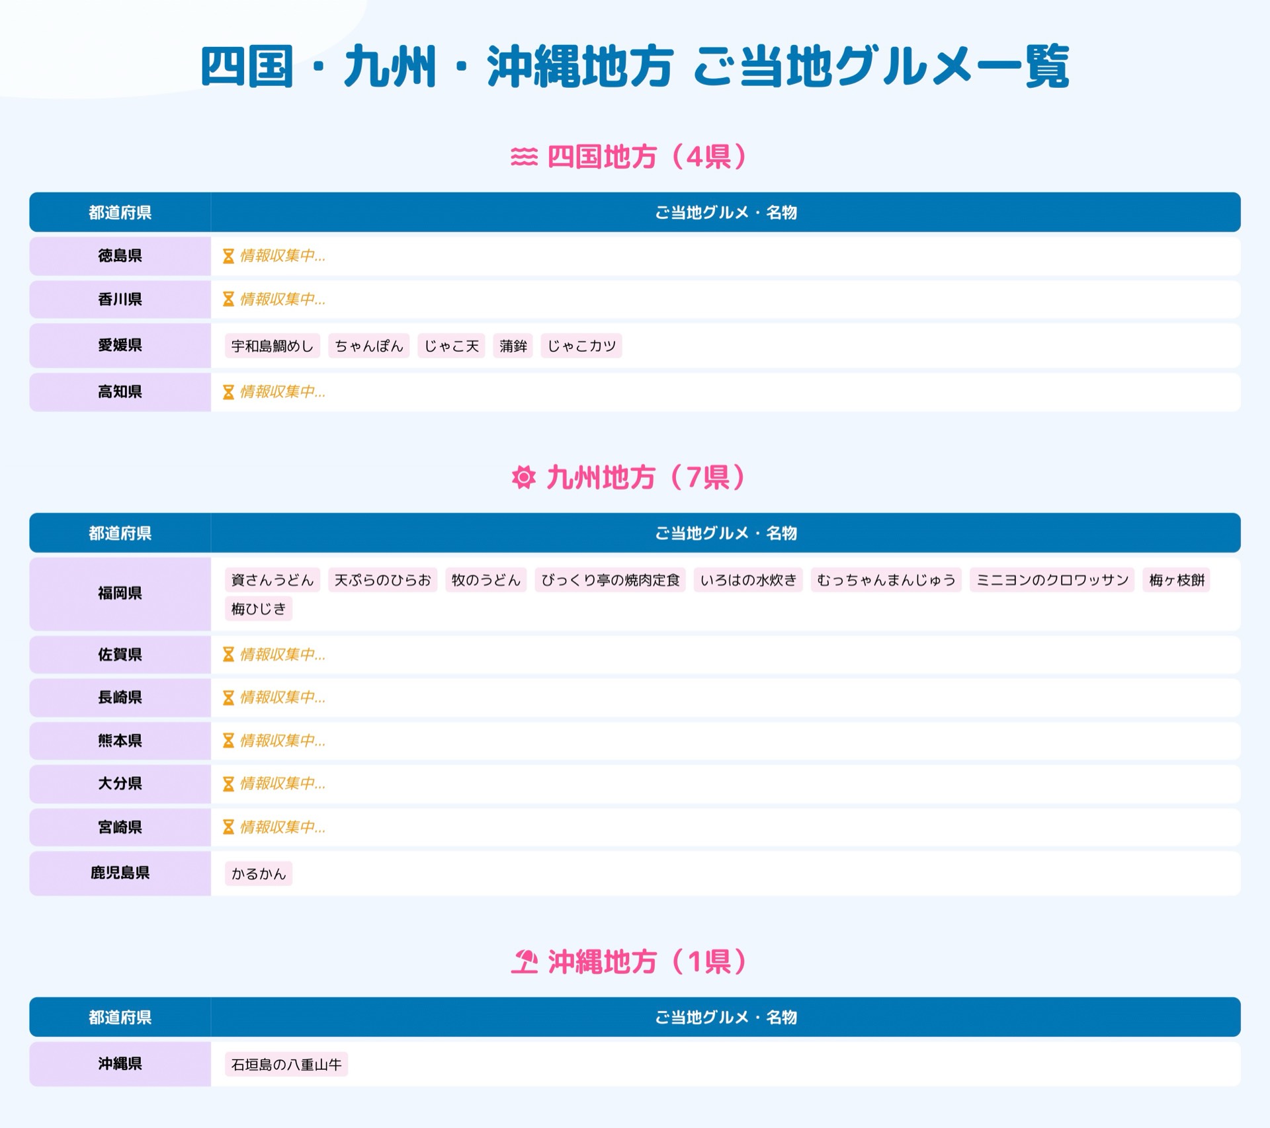
Task: Click the 福岡県 prefecture cell
Action: click(120, 593)
